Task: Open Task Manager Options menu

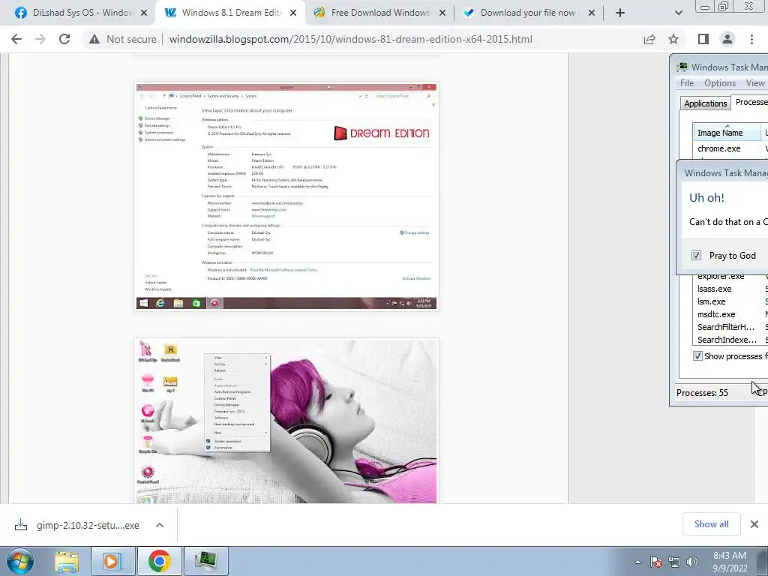Action: (720, 83)
